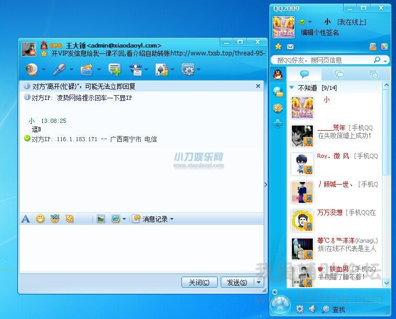Select contact 万万没想 in friend list
396x319 pixels.
(335, 220)
